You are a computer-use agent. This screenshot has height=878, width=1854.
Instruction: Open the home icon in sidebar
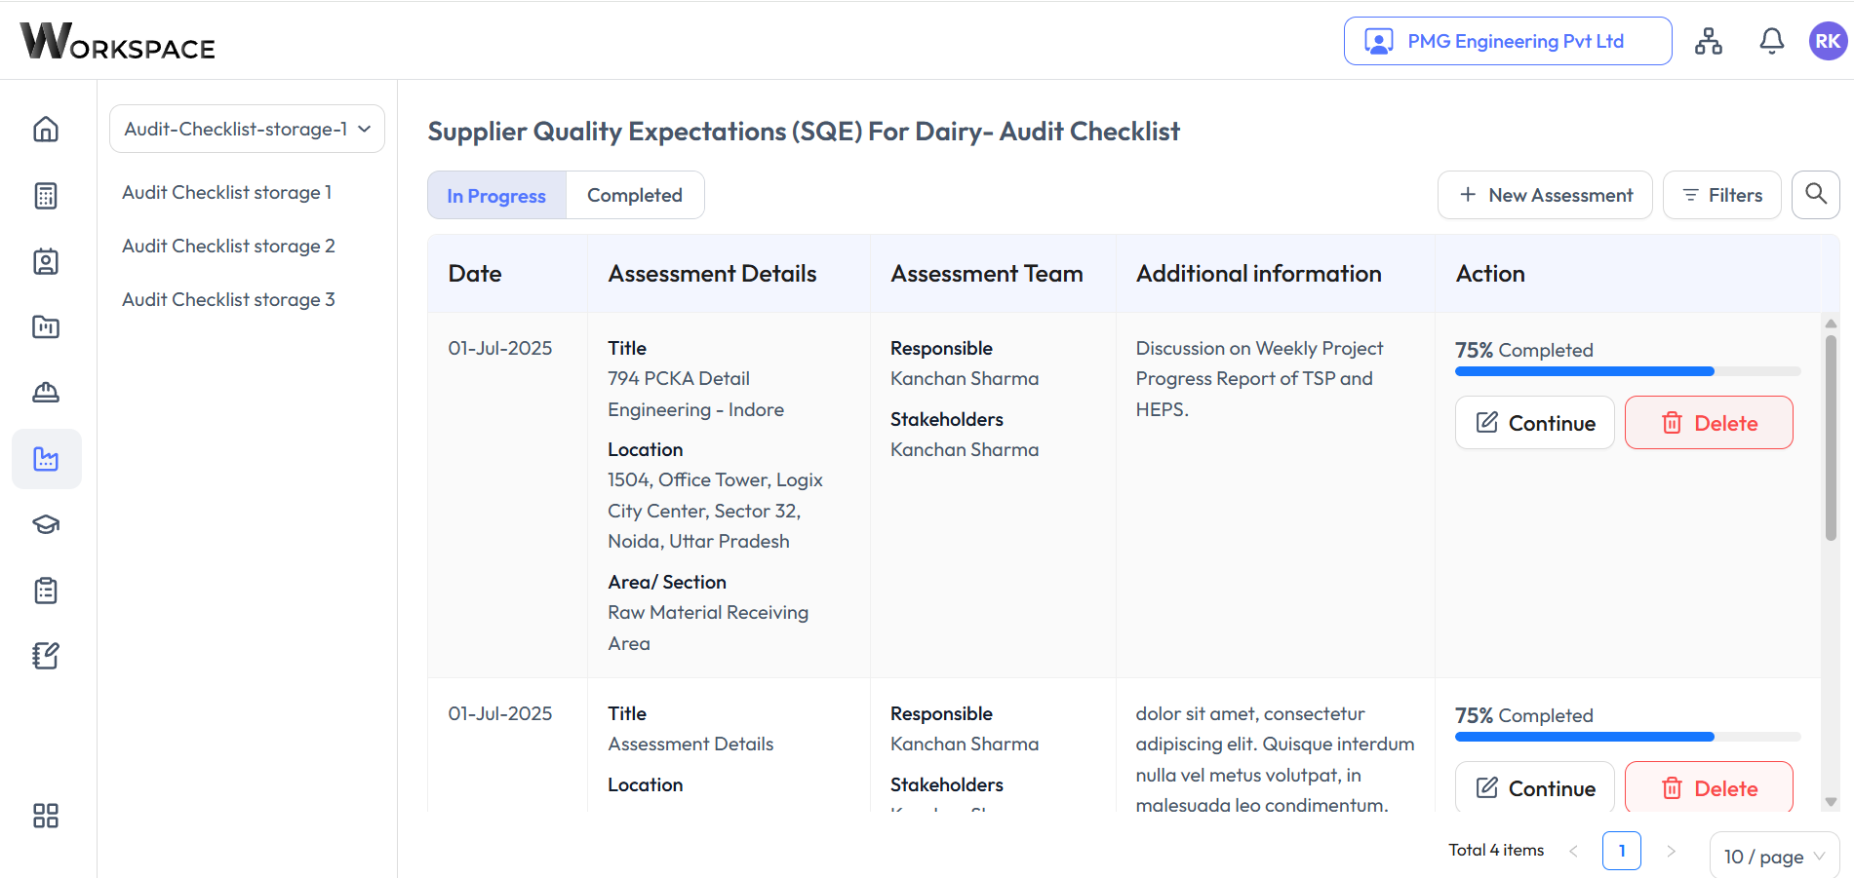click(46, 130)
